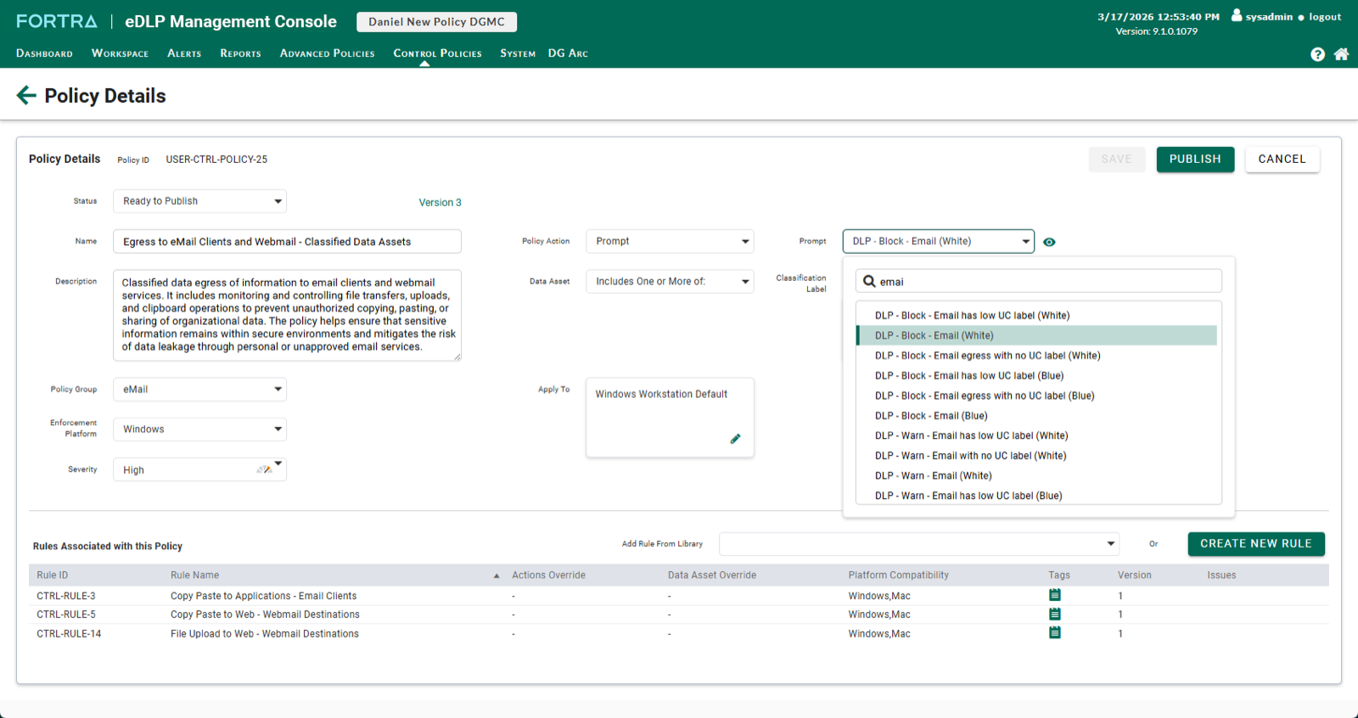
Task: Select highlighted DLP - Block - Email (White) option
Action: coord(1037,336)
